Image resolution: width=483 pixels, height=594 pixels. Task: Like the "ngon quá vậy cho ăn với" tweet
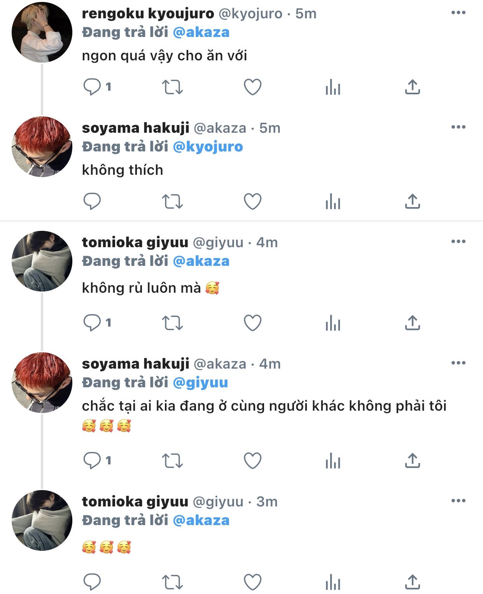pos(252,87)
